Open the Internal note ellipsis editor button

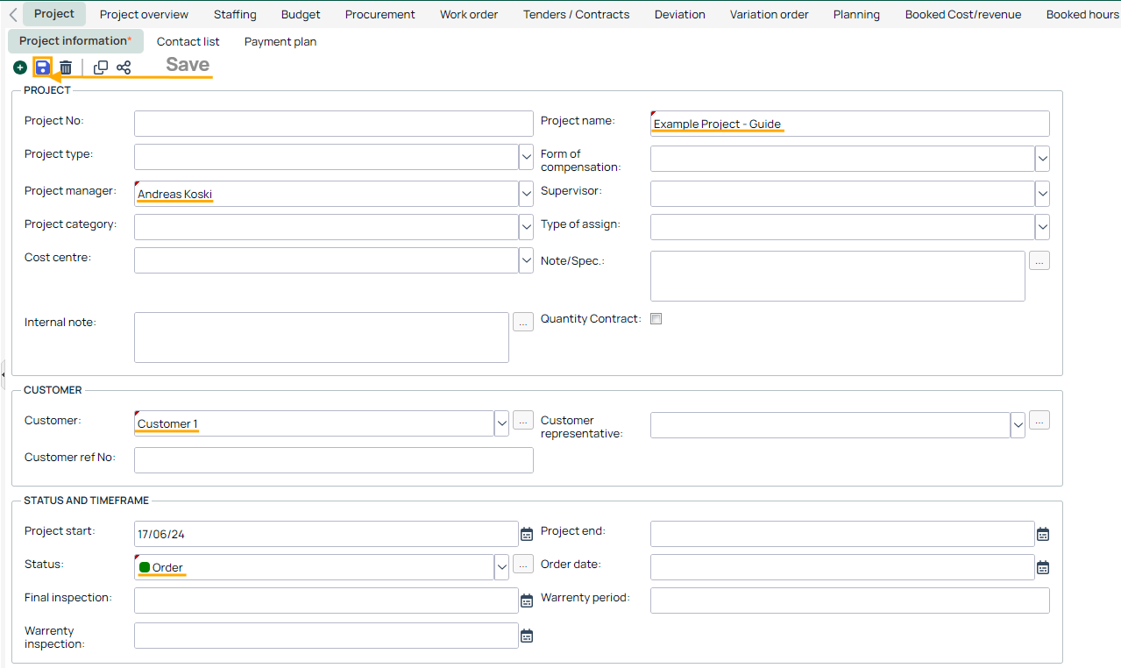pyautogui.click(x=523, y=322)
